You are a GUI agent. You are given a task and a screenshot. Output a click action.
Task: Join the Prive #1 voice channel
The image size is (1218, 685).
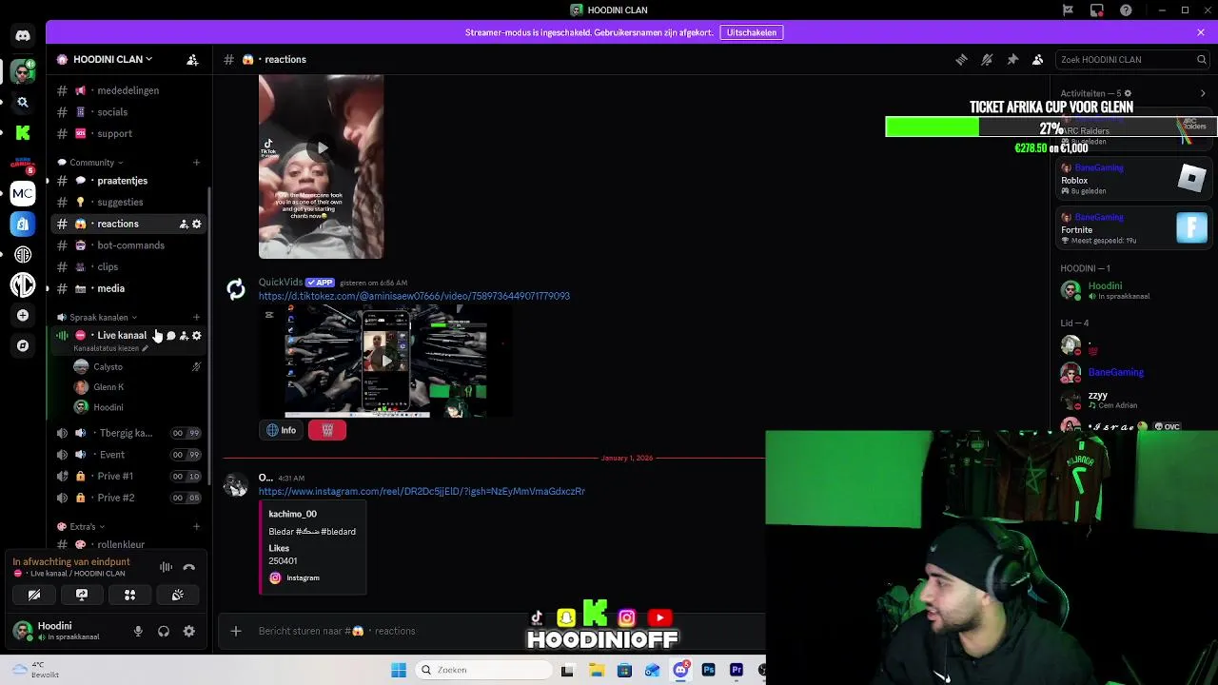pyautogui.click(x=128, y=476)
